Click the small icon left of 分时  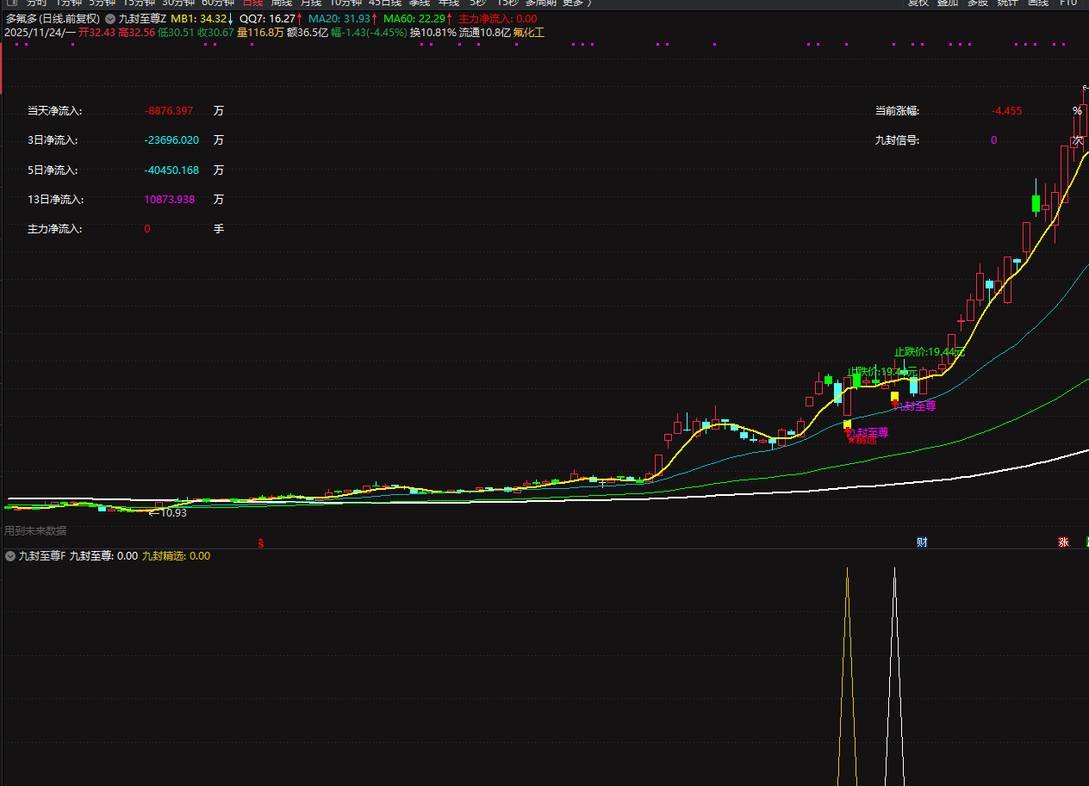click(x=12, y=3)
